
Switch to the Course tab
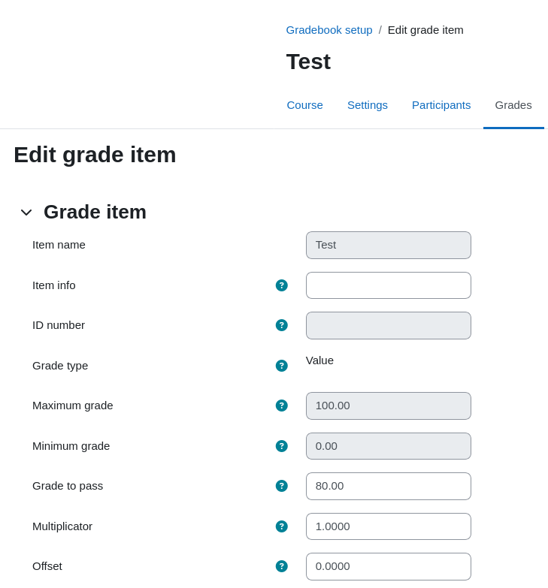pyautogui.click(x=304, y=105)
